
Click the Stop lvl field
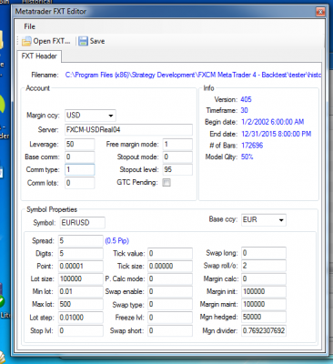(x=80, y=330)
